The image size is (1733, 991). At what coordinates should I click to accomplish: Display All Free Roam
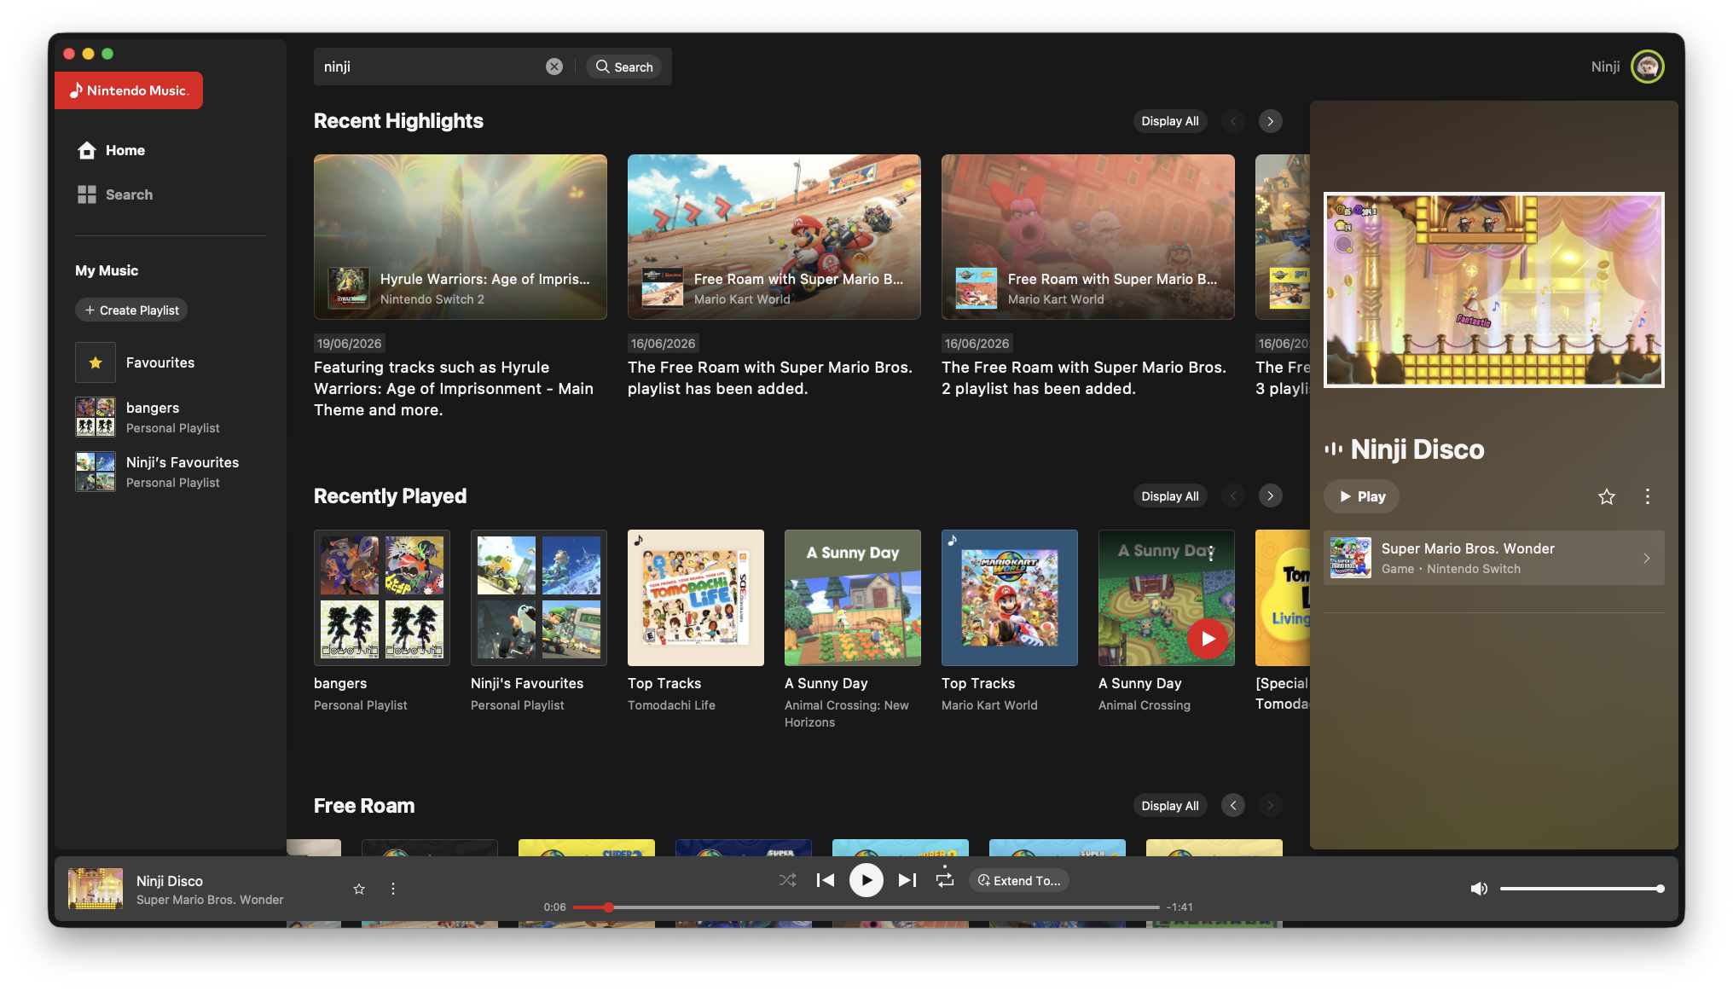click(x=1170, y=806)
